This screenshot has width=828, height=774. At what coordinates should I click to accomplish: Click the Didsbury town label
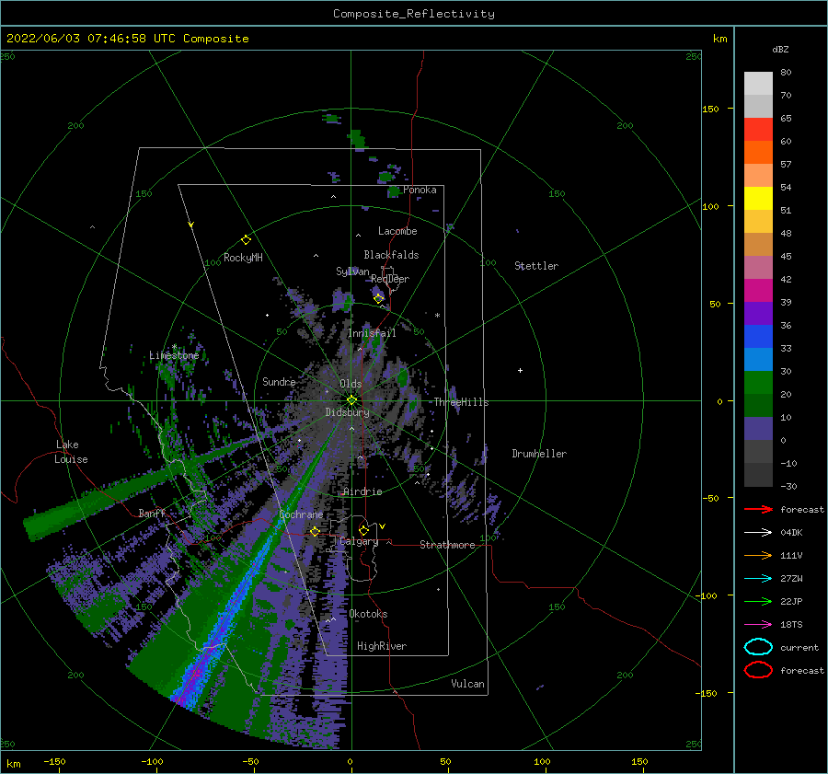tap(347, 412)
